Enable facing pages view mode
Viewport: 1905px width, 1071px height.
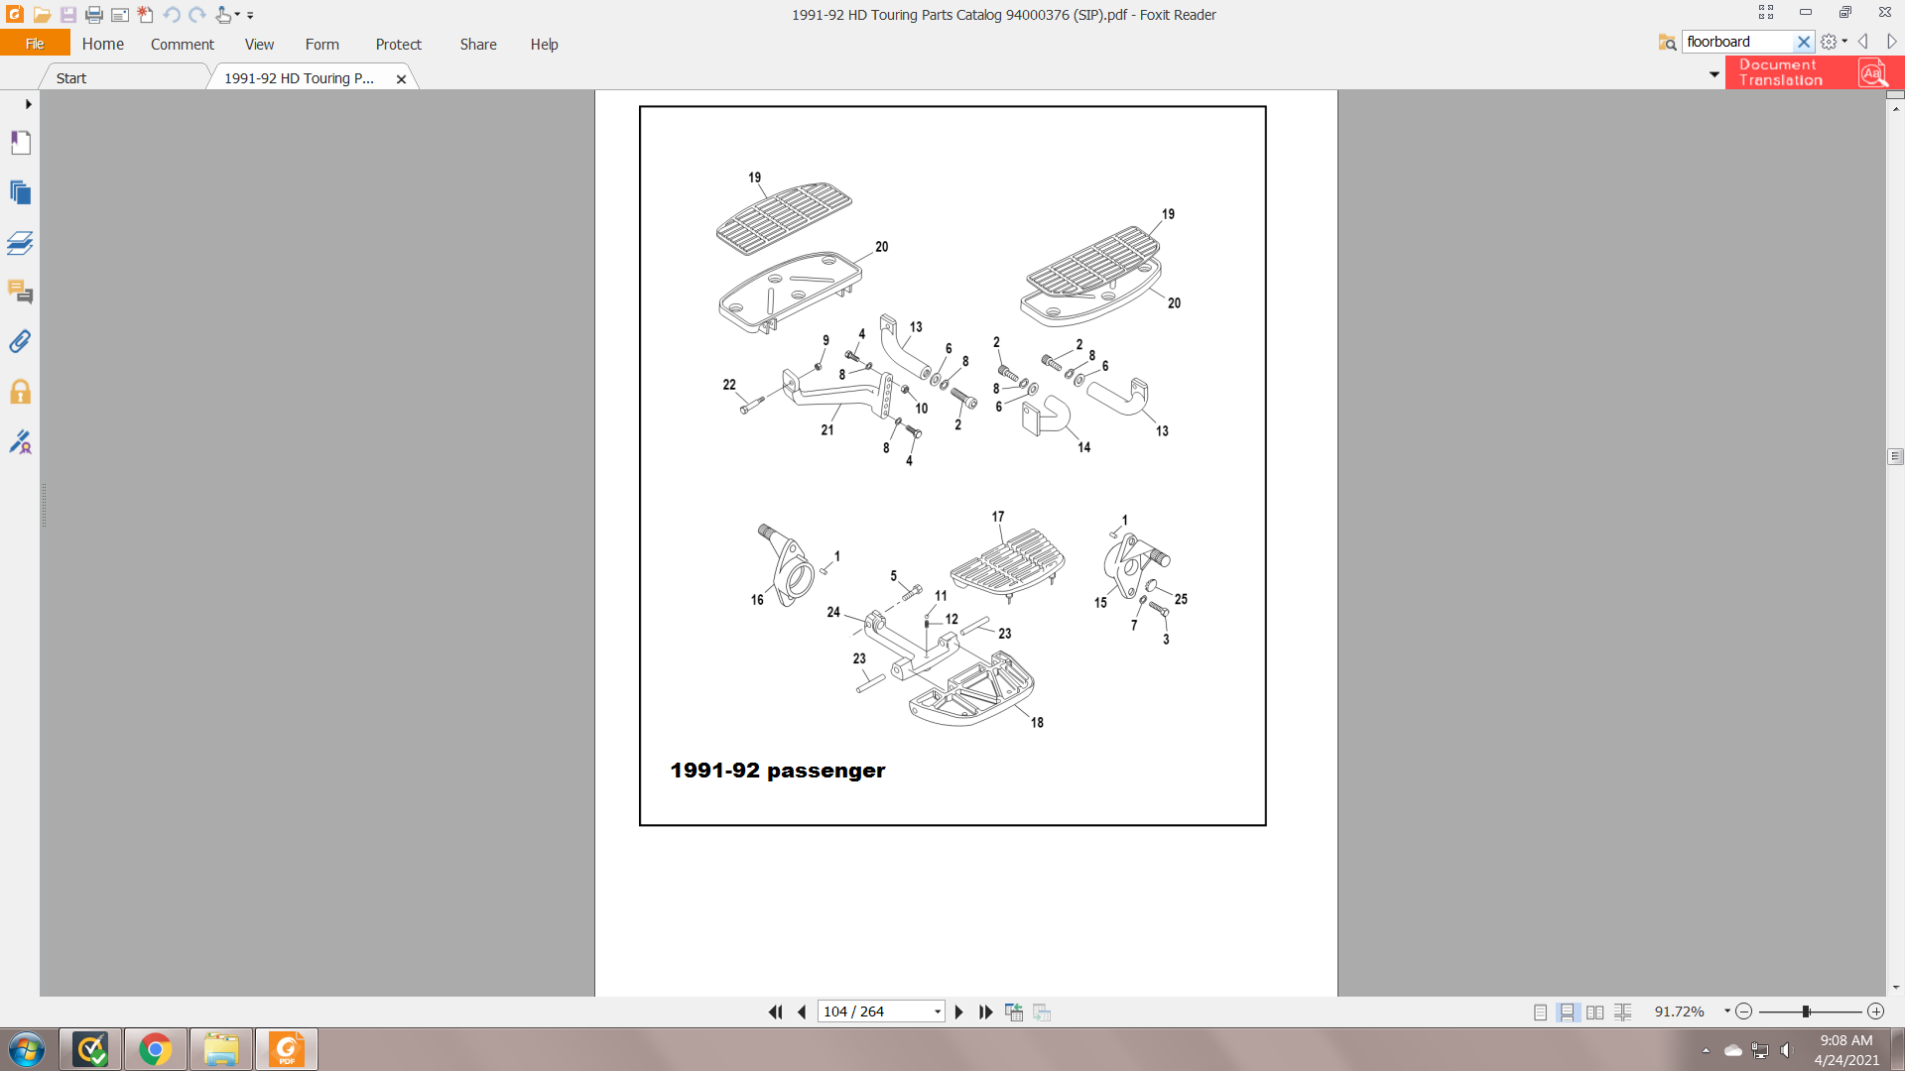tap(1594, 1011)
